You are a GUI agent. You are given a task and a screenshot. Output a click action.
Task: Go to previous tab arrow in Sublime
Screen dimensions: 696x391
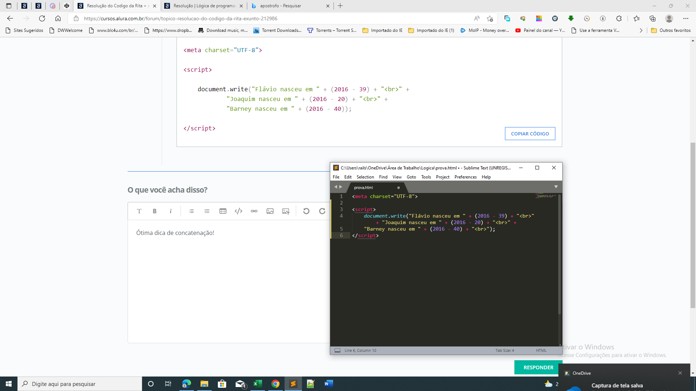[x=336, y=187]
